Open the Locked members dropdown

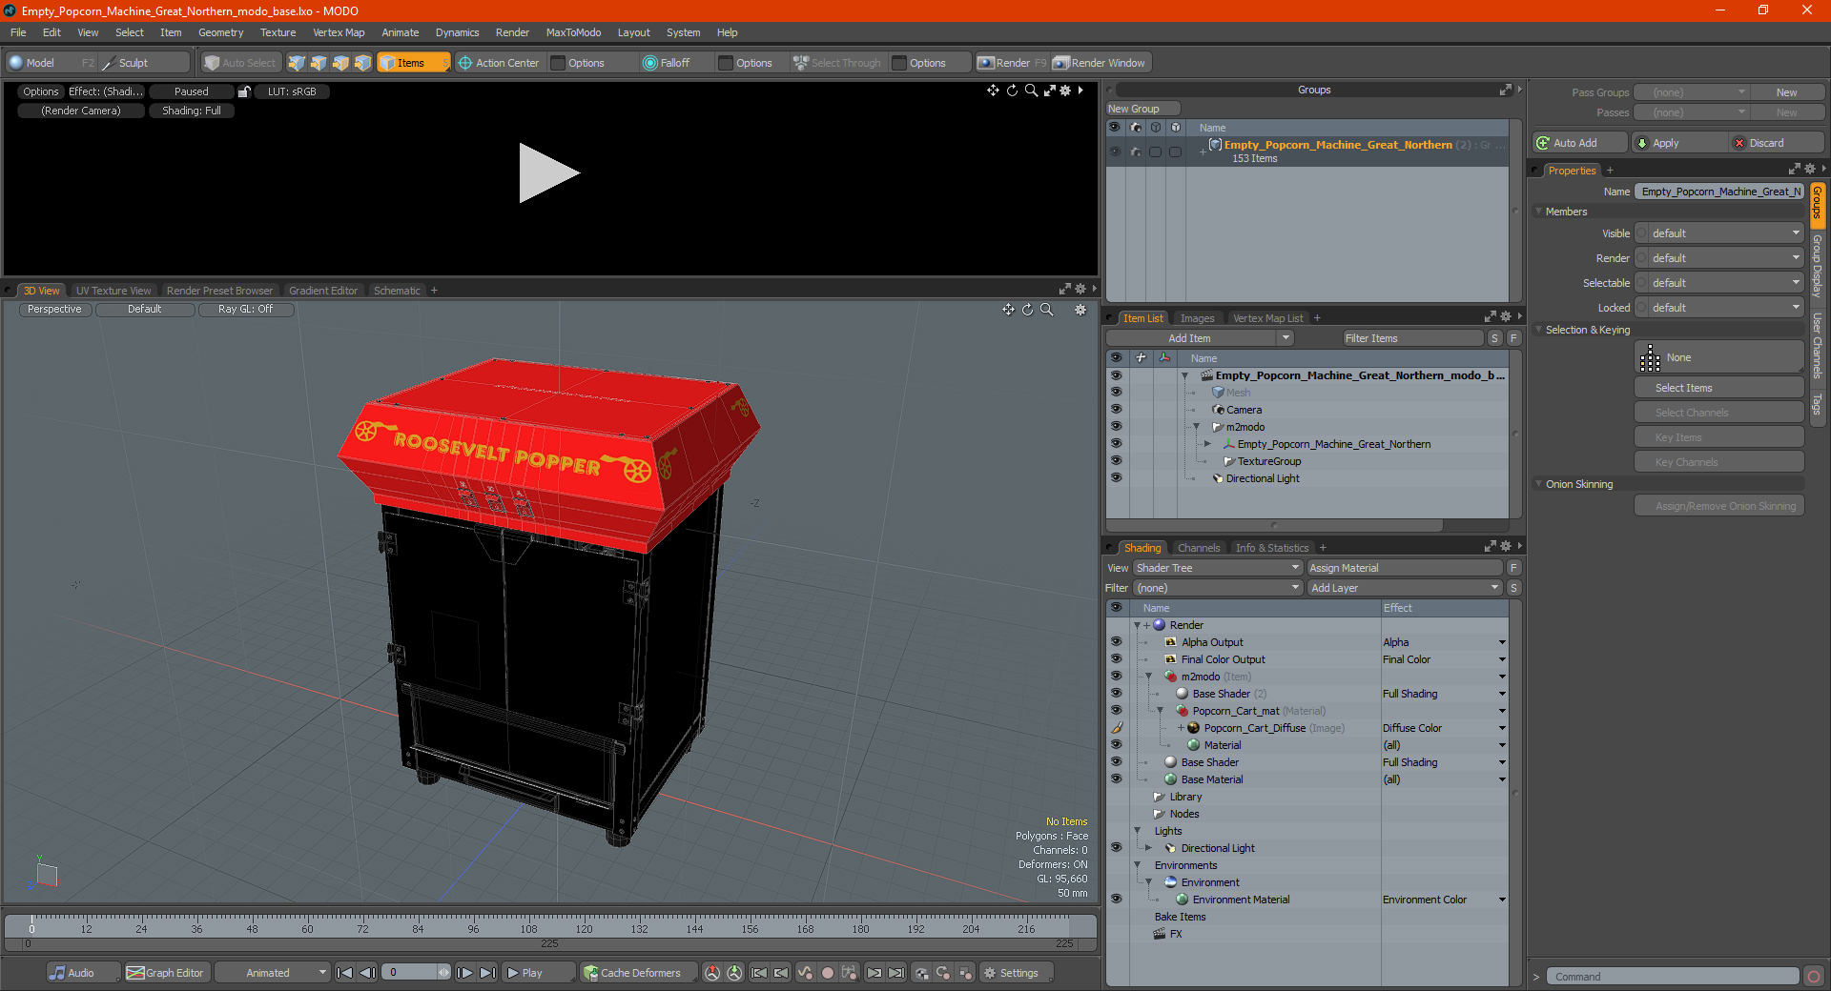[1719, 308]
